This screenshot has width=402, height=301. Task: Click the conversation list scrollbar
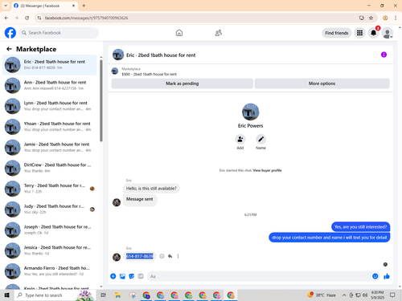click(x=101, y=100)
